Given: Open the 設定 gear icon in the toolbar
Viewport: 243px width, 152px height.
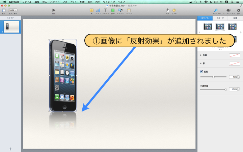Looking at the screenshot, I should (x=239, y=10).
